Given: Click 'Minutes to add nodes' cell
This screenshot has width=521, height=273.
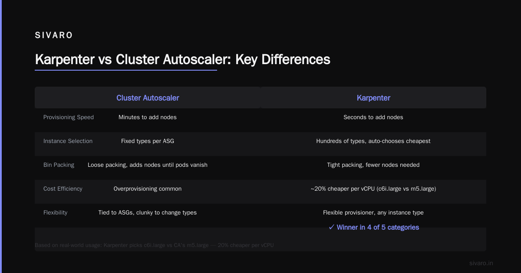Looking at the screenshot, I should click(x=148, y=117).
